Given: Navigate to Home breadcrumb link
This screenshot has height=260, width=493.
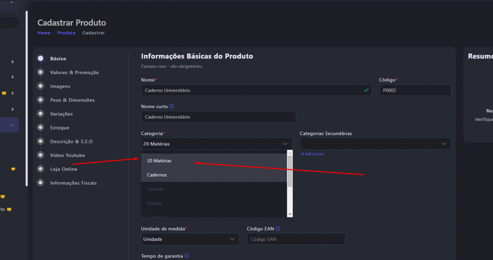Looking at the screenshot, I should (x=44, y=33).
